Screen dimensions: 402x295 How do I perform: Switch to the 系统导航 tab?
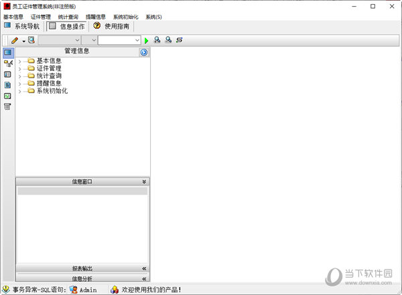22,26
